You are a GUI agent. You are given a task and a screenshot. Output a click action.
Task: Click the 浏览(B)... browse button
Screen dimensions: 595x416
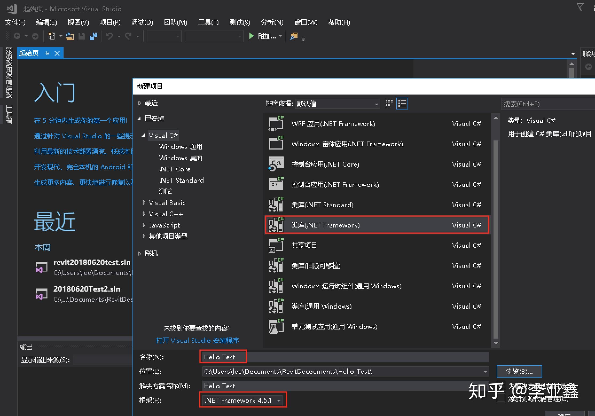pyautogui.click(x=519, y=371)
